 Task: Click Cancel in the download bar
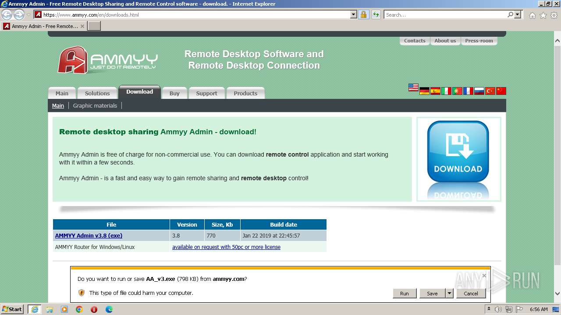[x=471, y=294]
